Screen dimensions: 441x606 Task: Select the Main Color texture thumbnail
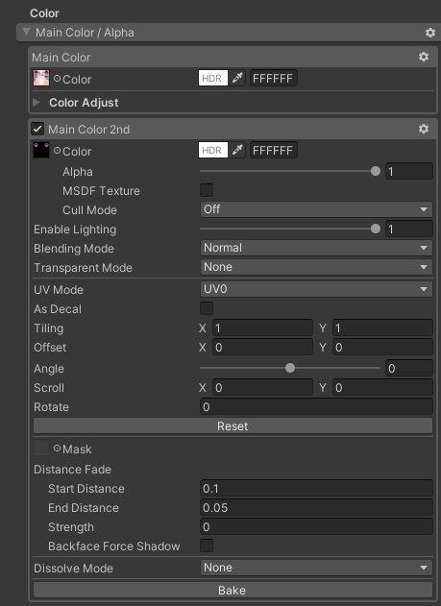(x=41, y=78)
